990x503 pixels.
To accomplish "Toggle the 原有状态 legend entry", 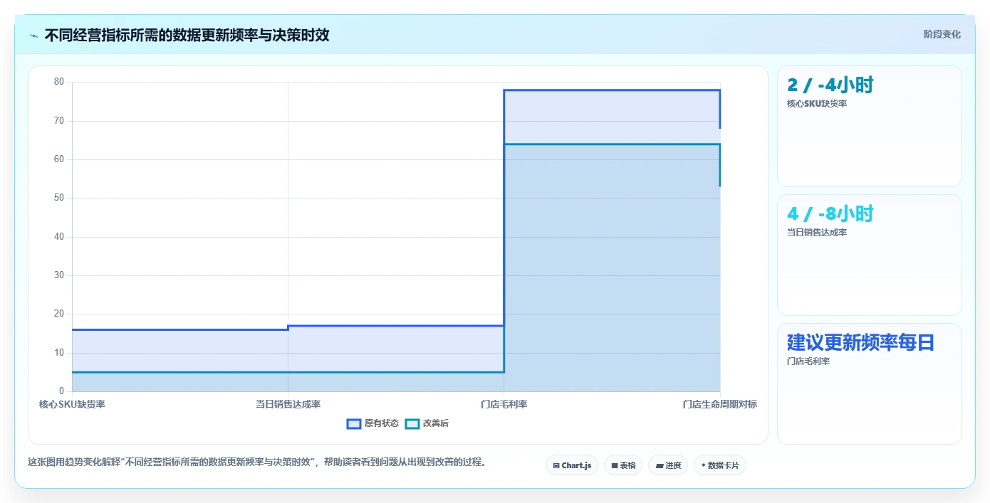I will click(373, 423).
